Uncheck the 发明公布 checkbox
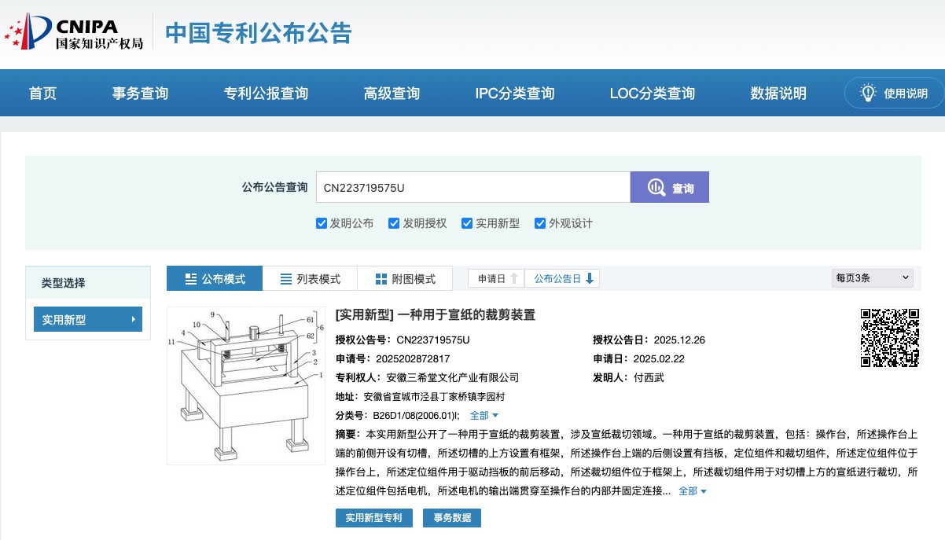This screenshot has width=945, height=540. 322,223
